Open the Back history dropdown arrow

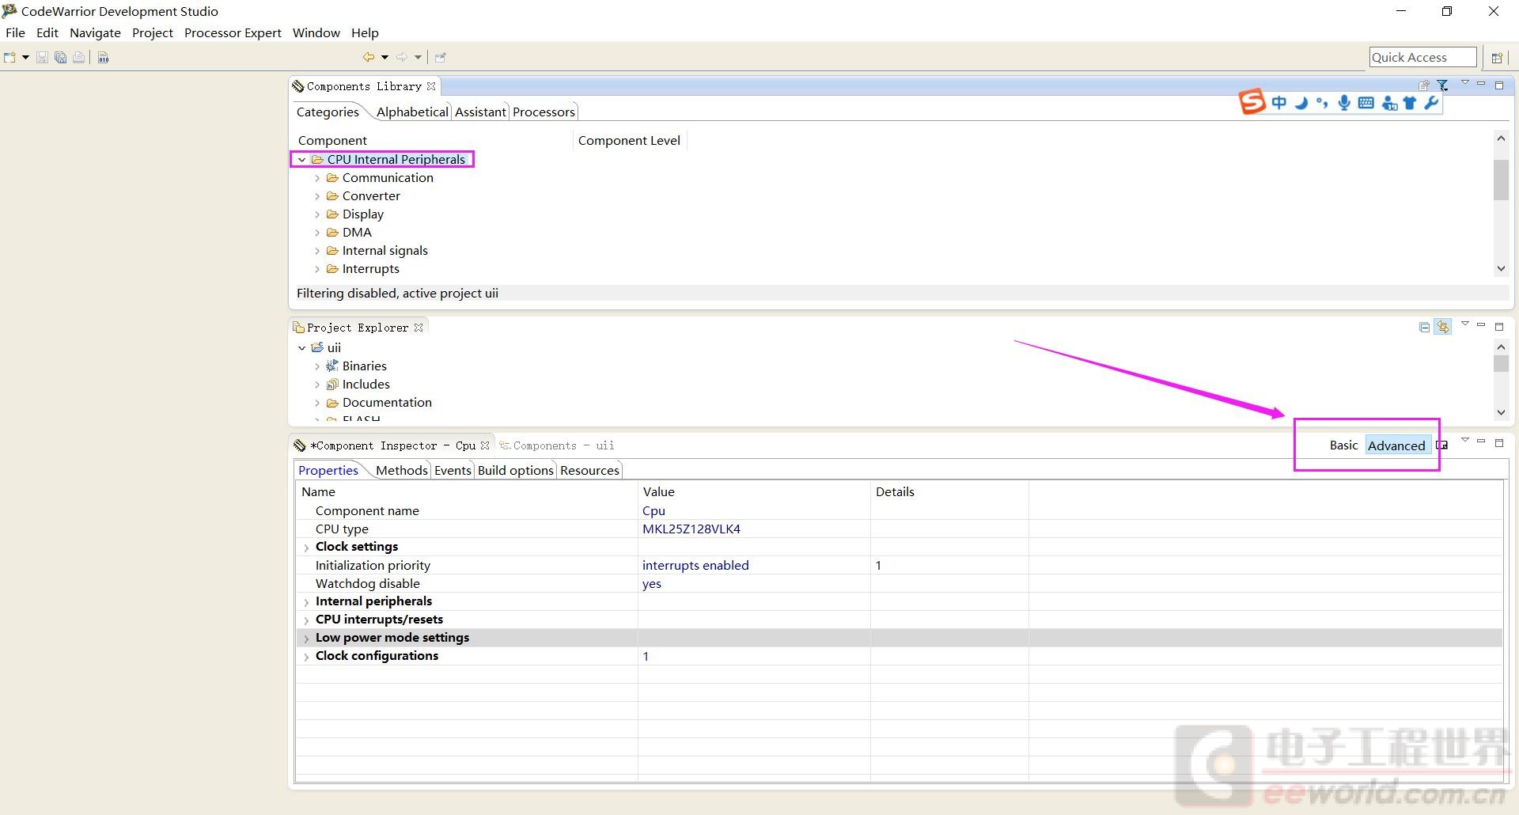click(x=384, y=57)
